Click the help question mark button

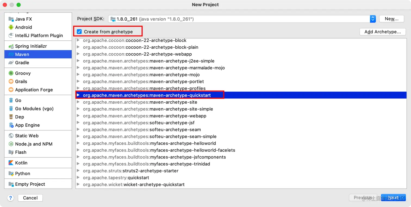click(11, 198)
